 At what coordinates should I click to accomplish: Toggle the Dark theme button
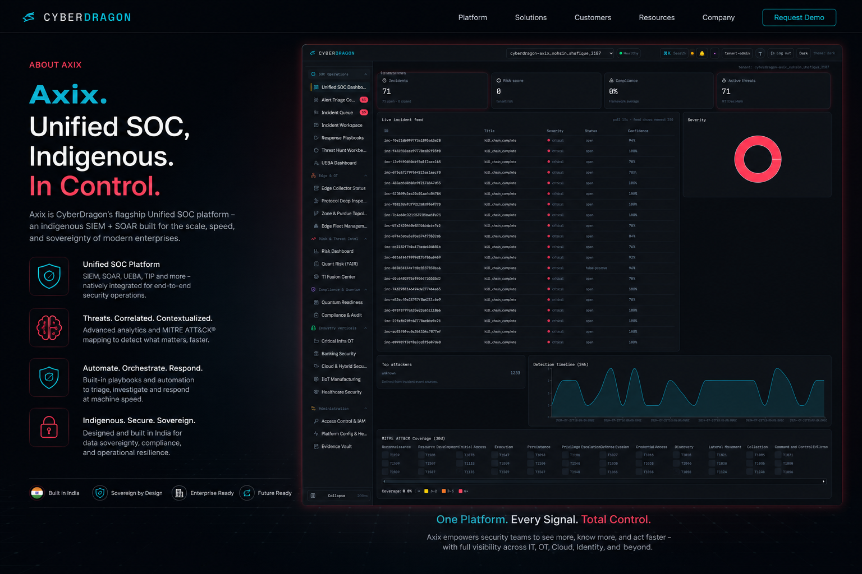pyautogui.click(x=803, y=53)
